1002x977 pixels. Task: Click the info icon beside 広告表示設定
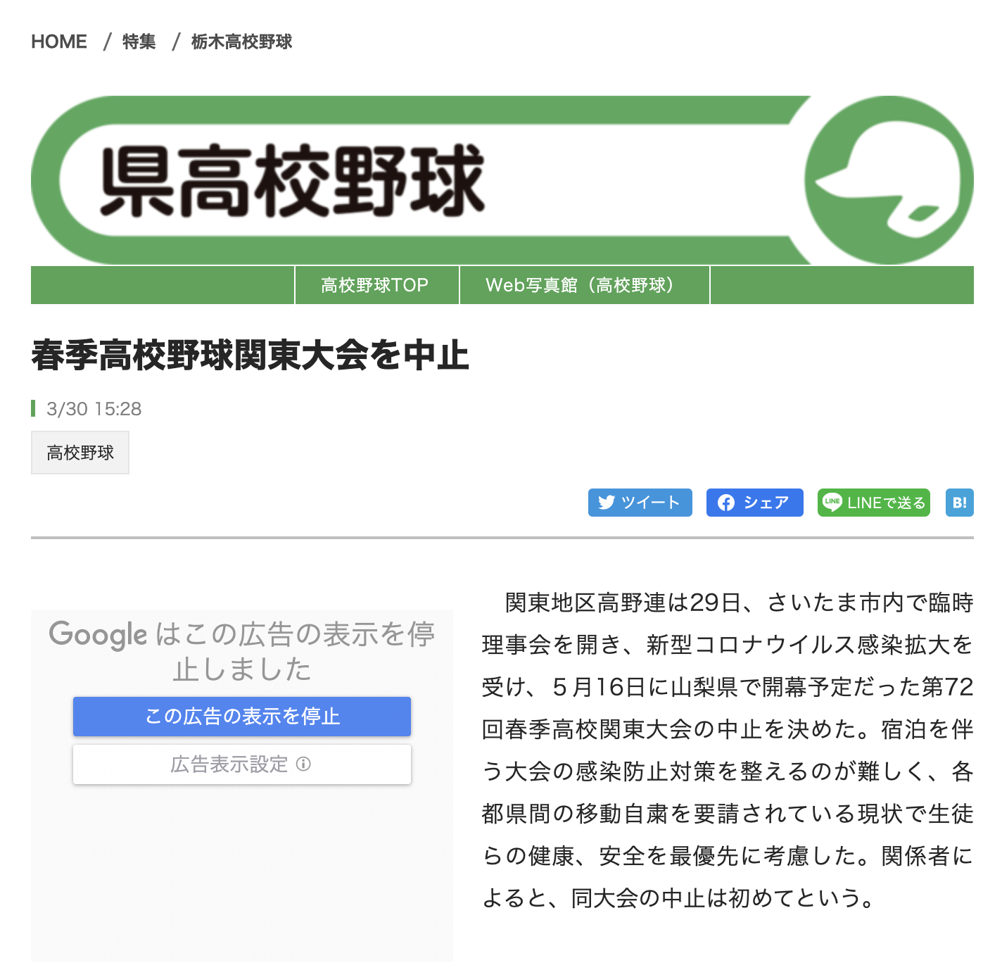tap(303, 764)
